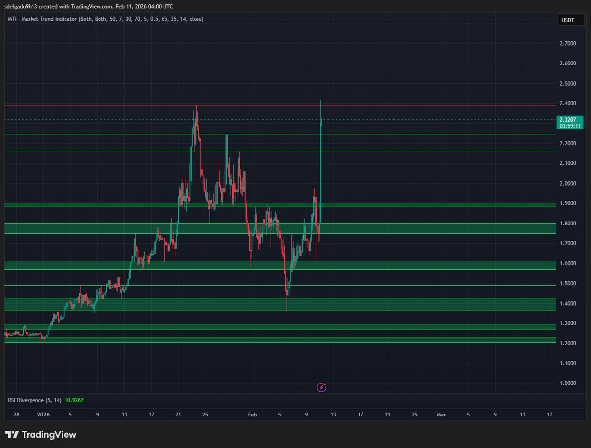Click the red resistance line near 2.4000

click(280, 105)
